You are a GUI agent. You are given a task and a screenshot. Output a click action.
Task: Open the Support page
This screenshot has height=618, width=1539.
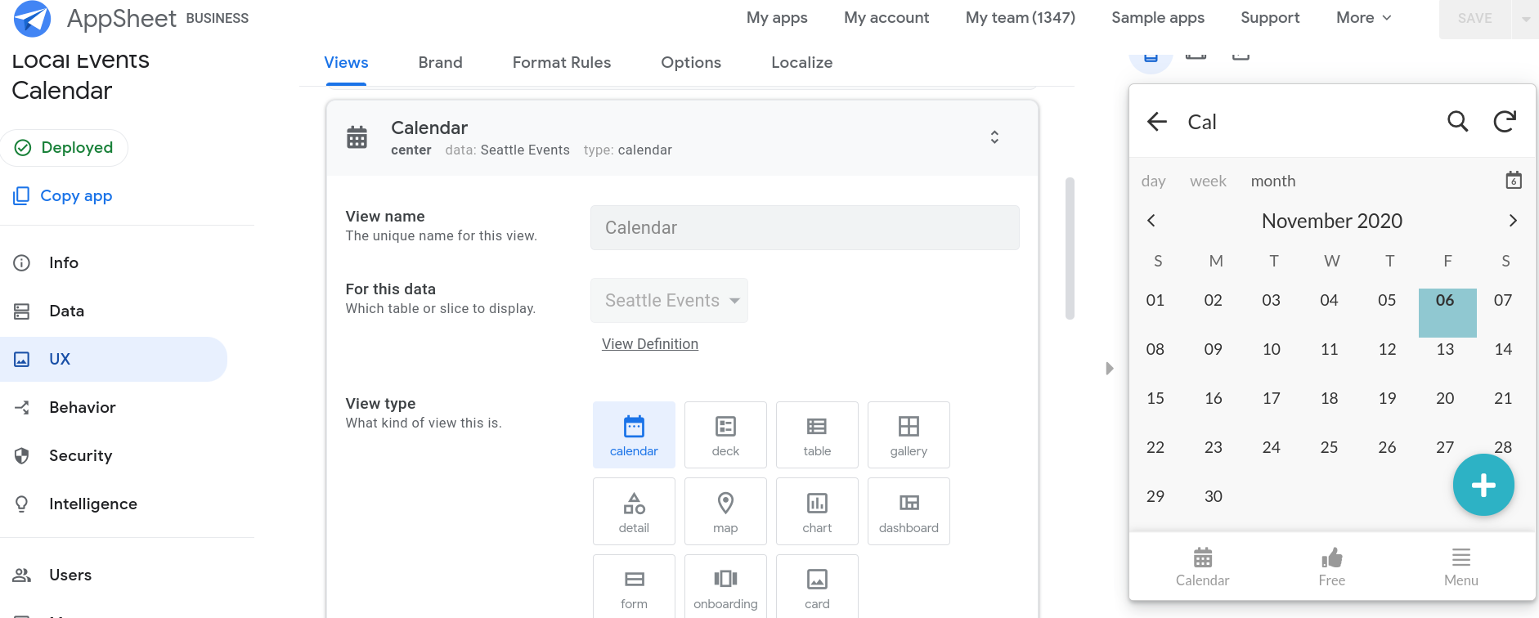(1270, 18)
